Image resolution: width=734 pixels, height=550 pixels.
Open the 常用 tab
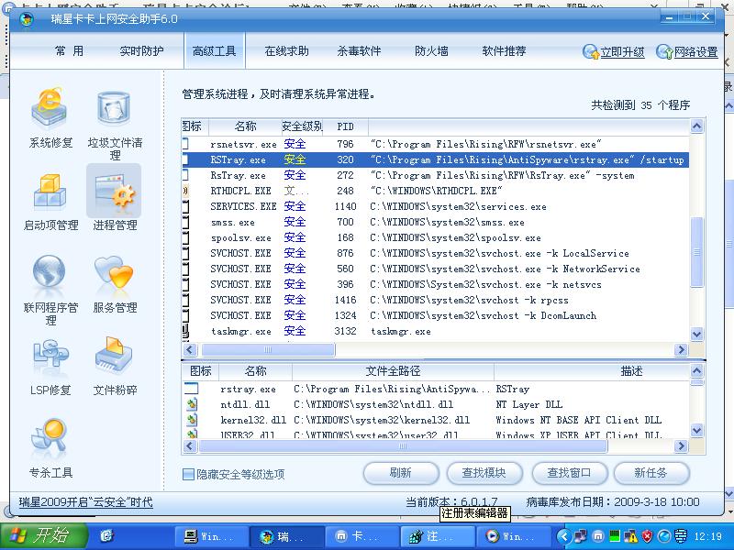(x=70, y=51)
